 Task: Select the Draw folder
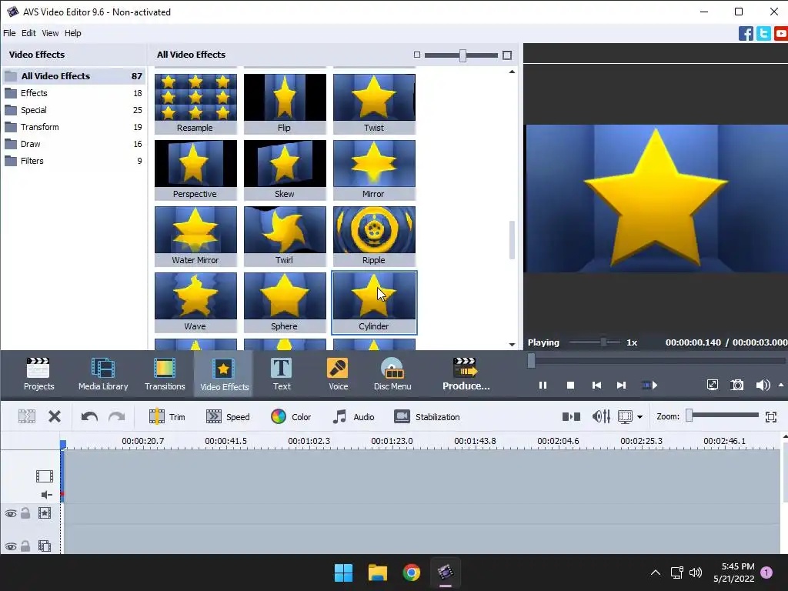[73, 144]
